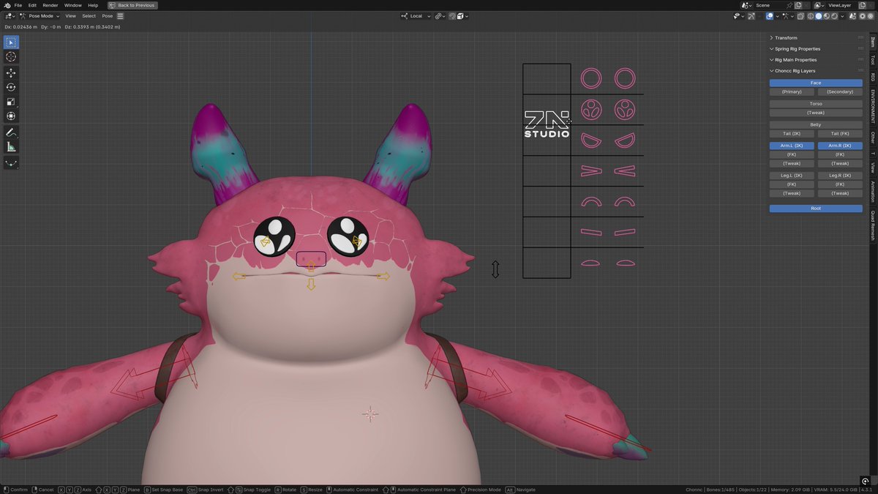Open the Local transform orientation dropdown
Image resolution: width=878 pixels, height=494 pixels.
click(x=416, y=16)
